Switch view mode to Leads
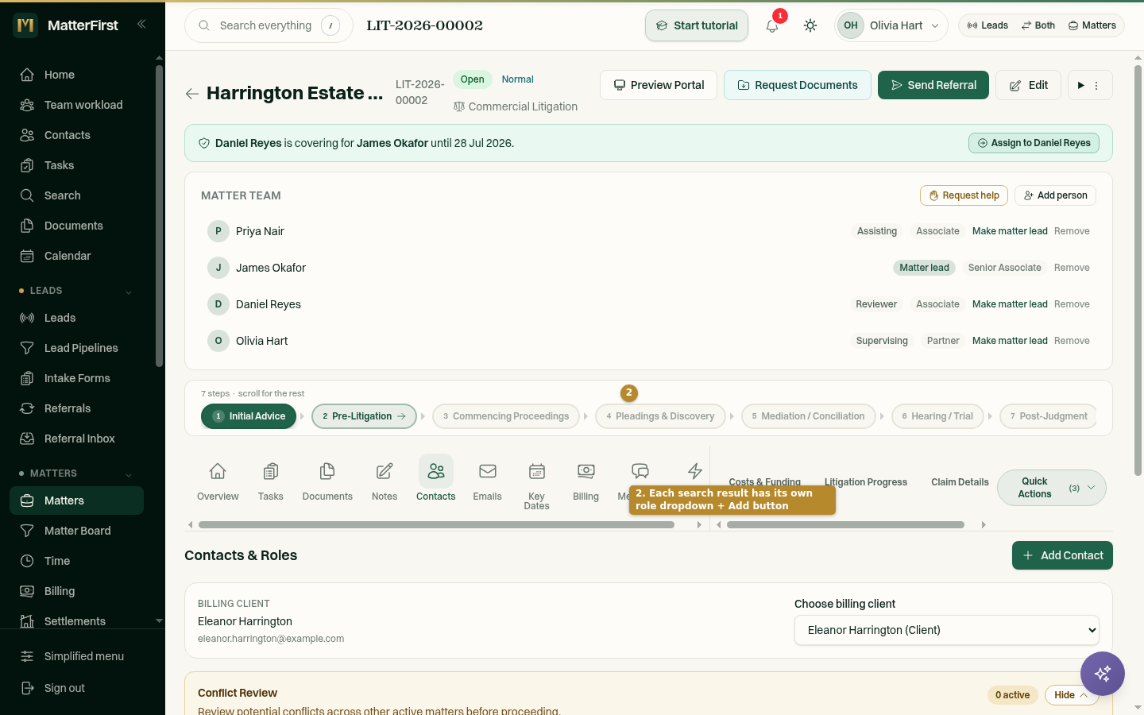The height and width of the screenshot is (715, 1144). 987,25
